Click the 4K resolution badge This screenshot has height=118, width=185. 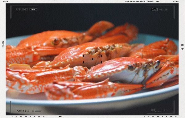pos(33,10)
